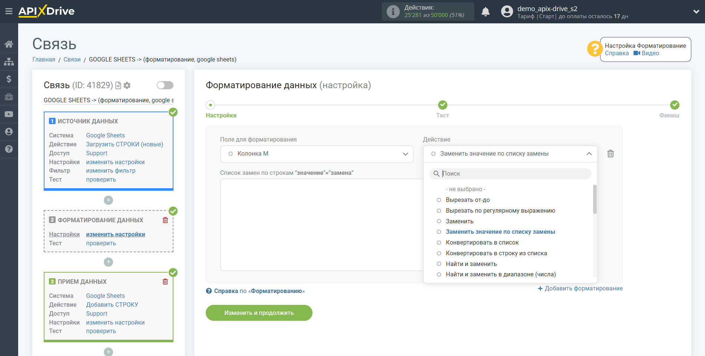Open the Колонка M field dropdown
Image resolution: width=705 pixels, height=356 pixels.
click(317, 154)
